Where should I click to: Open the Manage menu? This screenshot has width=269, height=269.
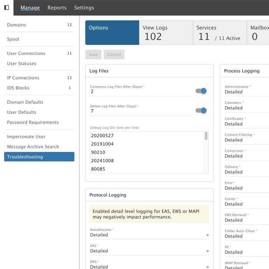point(30,8)
